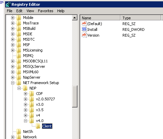Click the MSF folder icon

(x=19, y=45)
